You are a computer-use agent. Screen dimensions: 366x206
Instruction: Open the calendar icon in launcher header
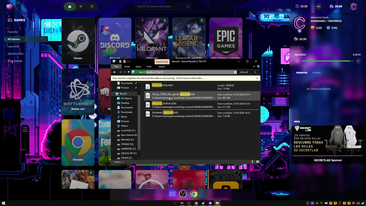pos(92,7)
